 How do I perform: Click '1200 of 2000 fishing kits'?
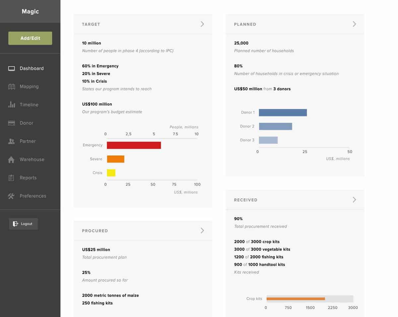259,257
